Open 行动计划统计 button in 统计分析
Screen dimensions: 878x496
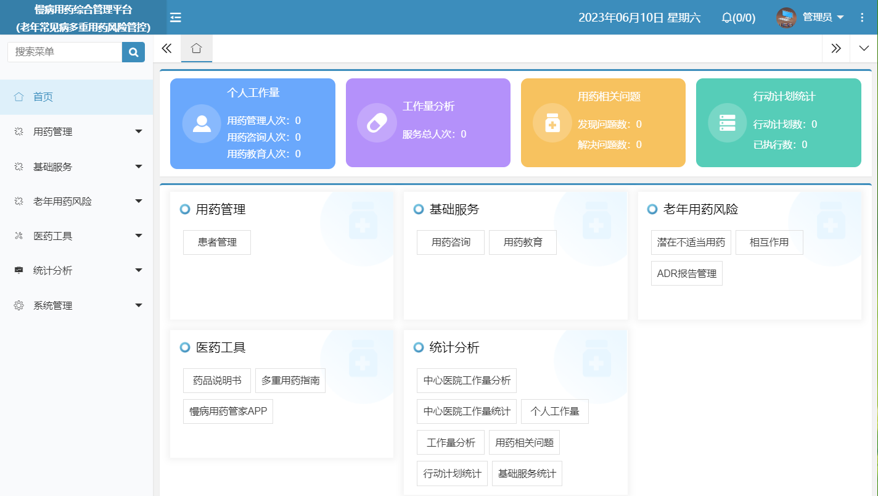[453, 474]
